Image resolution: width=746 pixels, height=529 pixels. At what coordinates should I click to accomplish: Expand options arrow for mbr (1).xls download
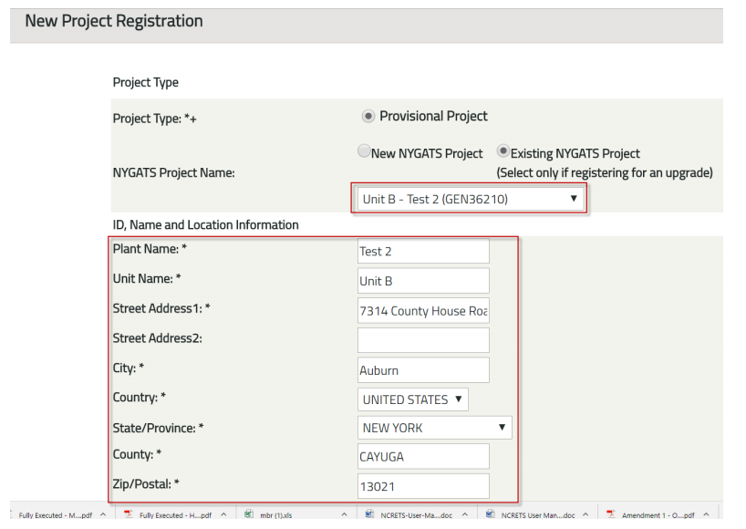tap(344, 514)
